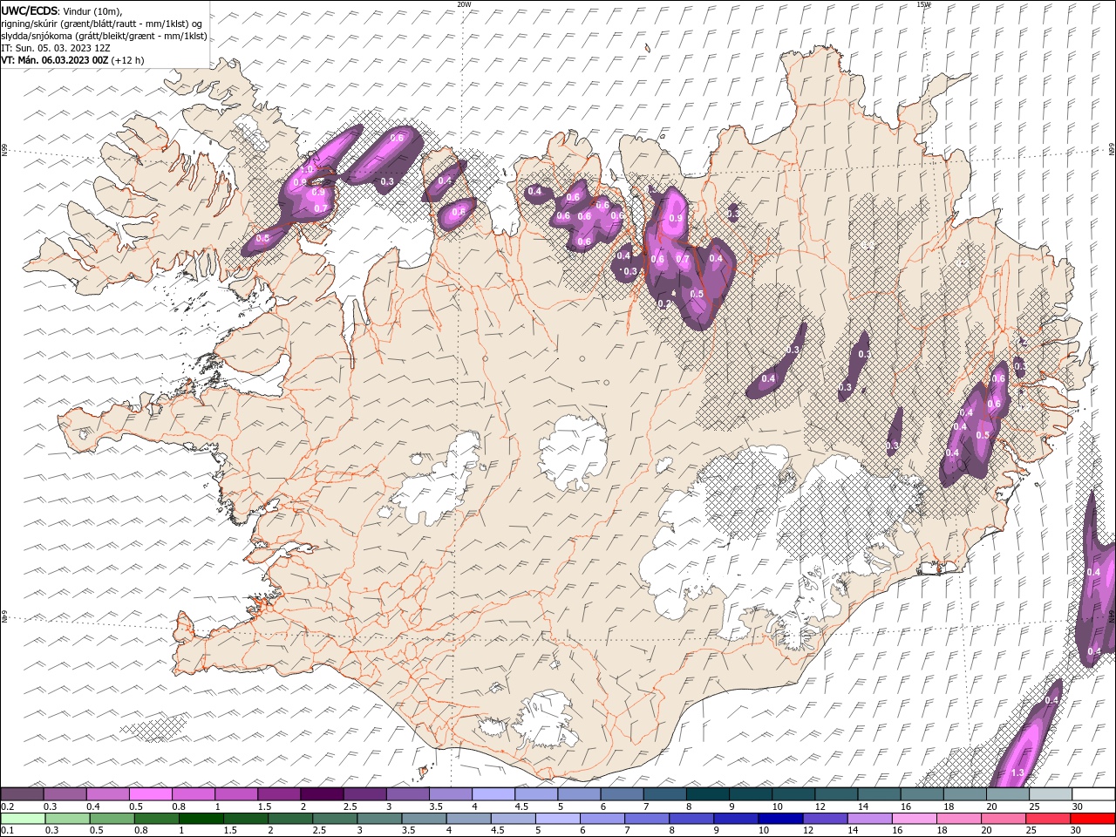Click the 14 swatch in the upper legend row

878,794
